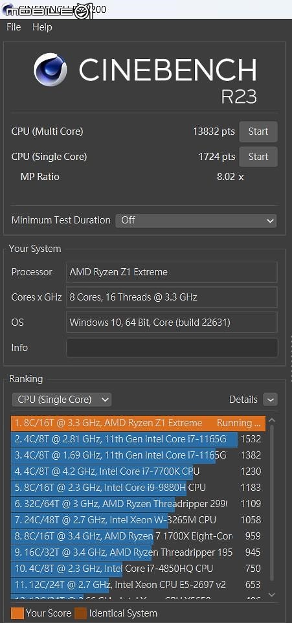
Task: Start the CPU Single Core test
Action: point(258,157)
